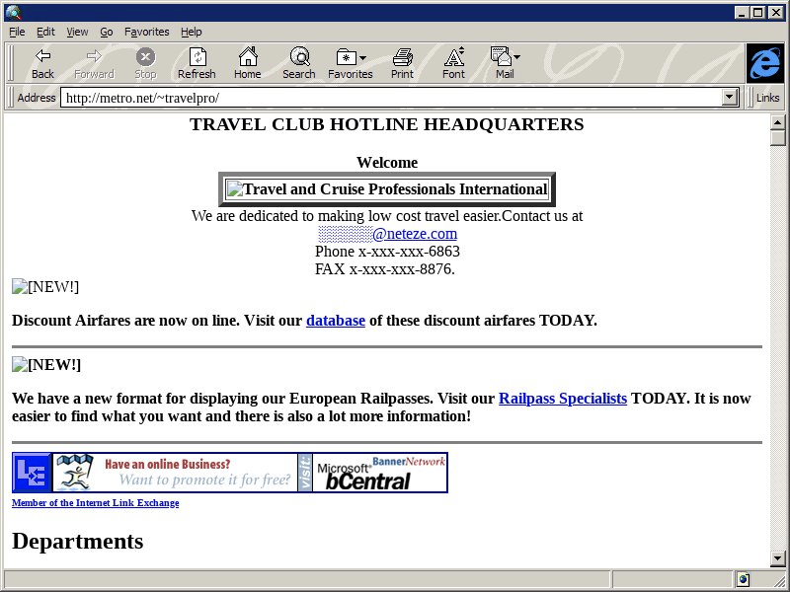
Task: Open the Search toolbar icon
Action: (298, 63)
